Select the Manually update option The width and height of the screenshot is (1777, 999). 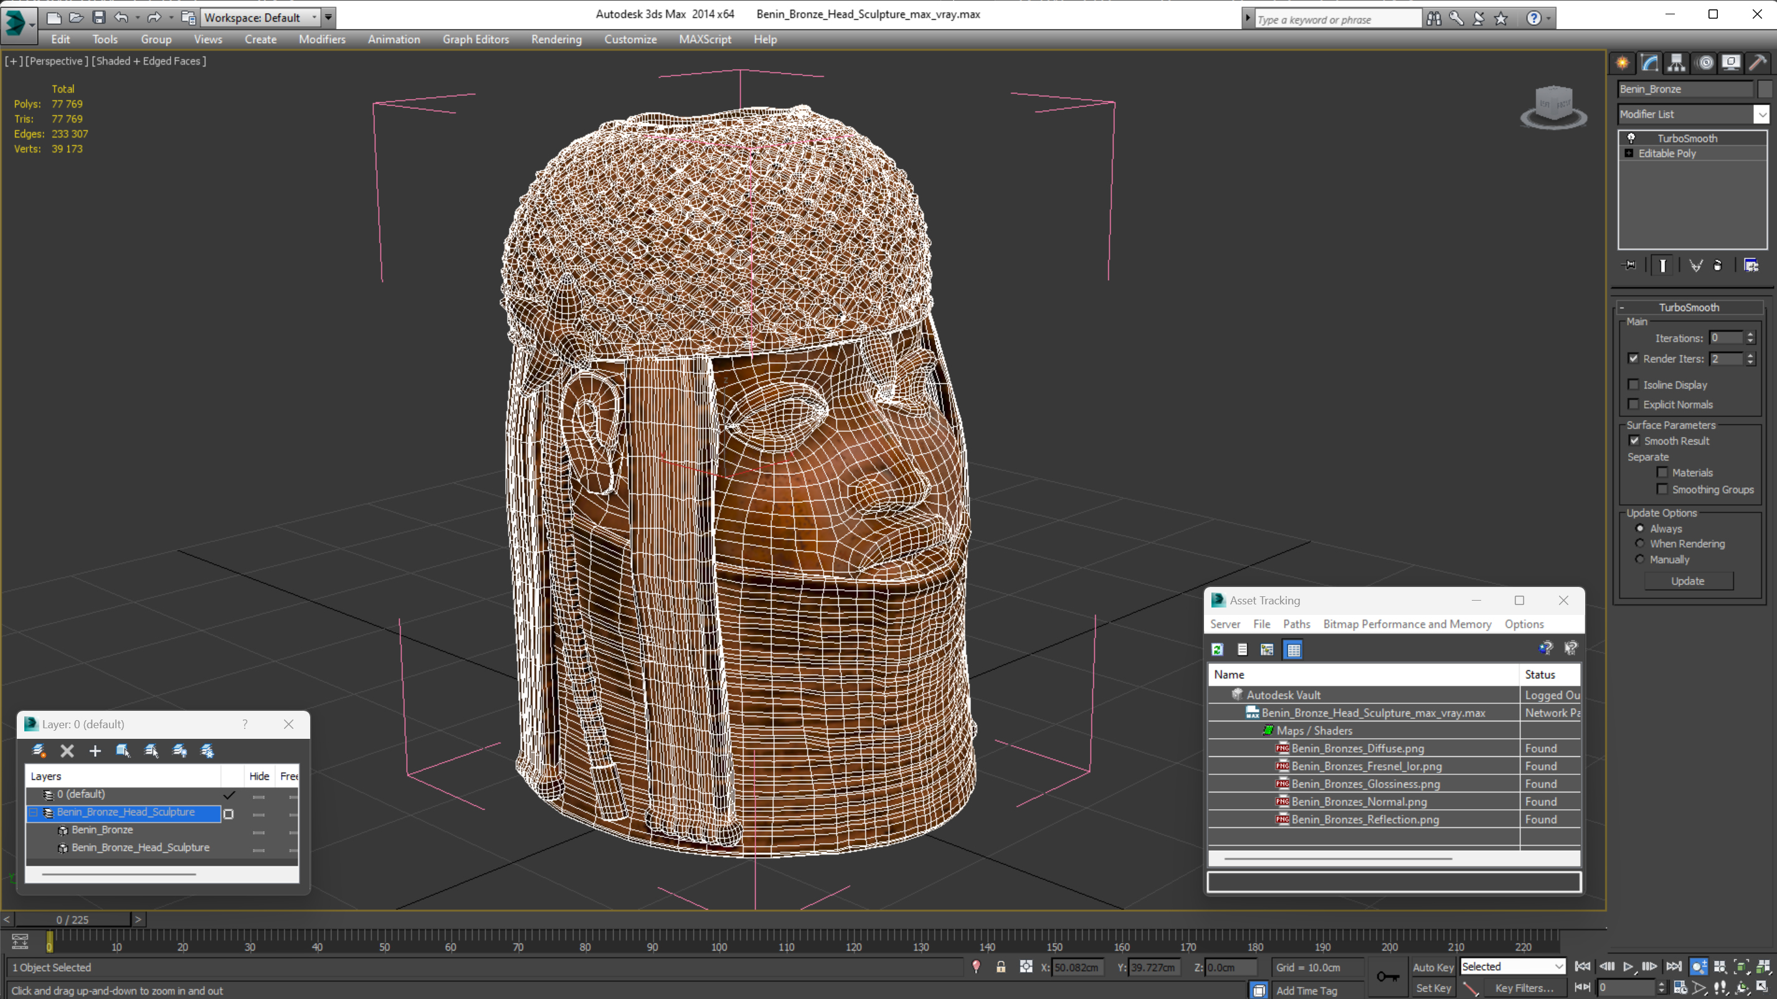pos(1640,559)
